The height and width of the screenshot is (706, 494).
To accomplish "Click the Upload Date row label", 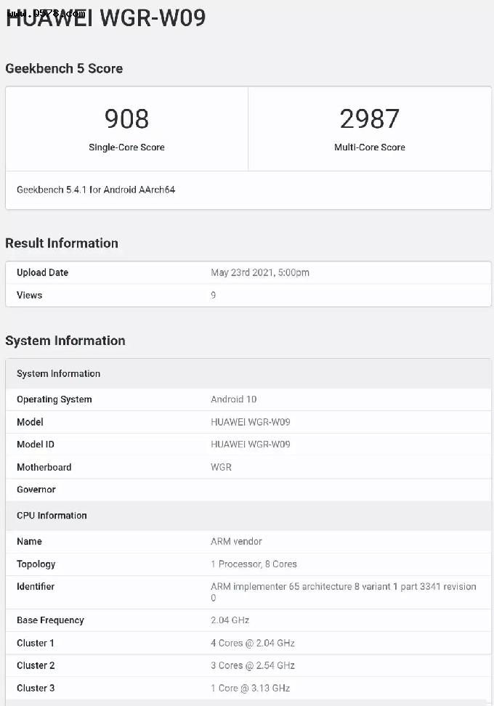I will tap(42, 272).
